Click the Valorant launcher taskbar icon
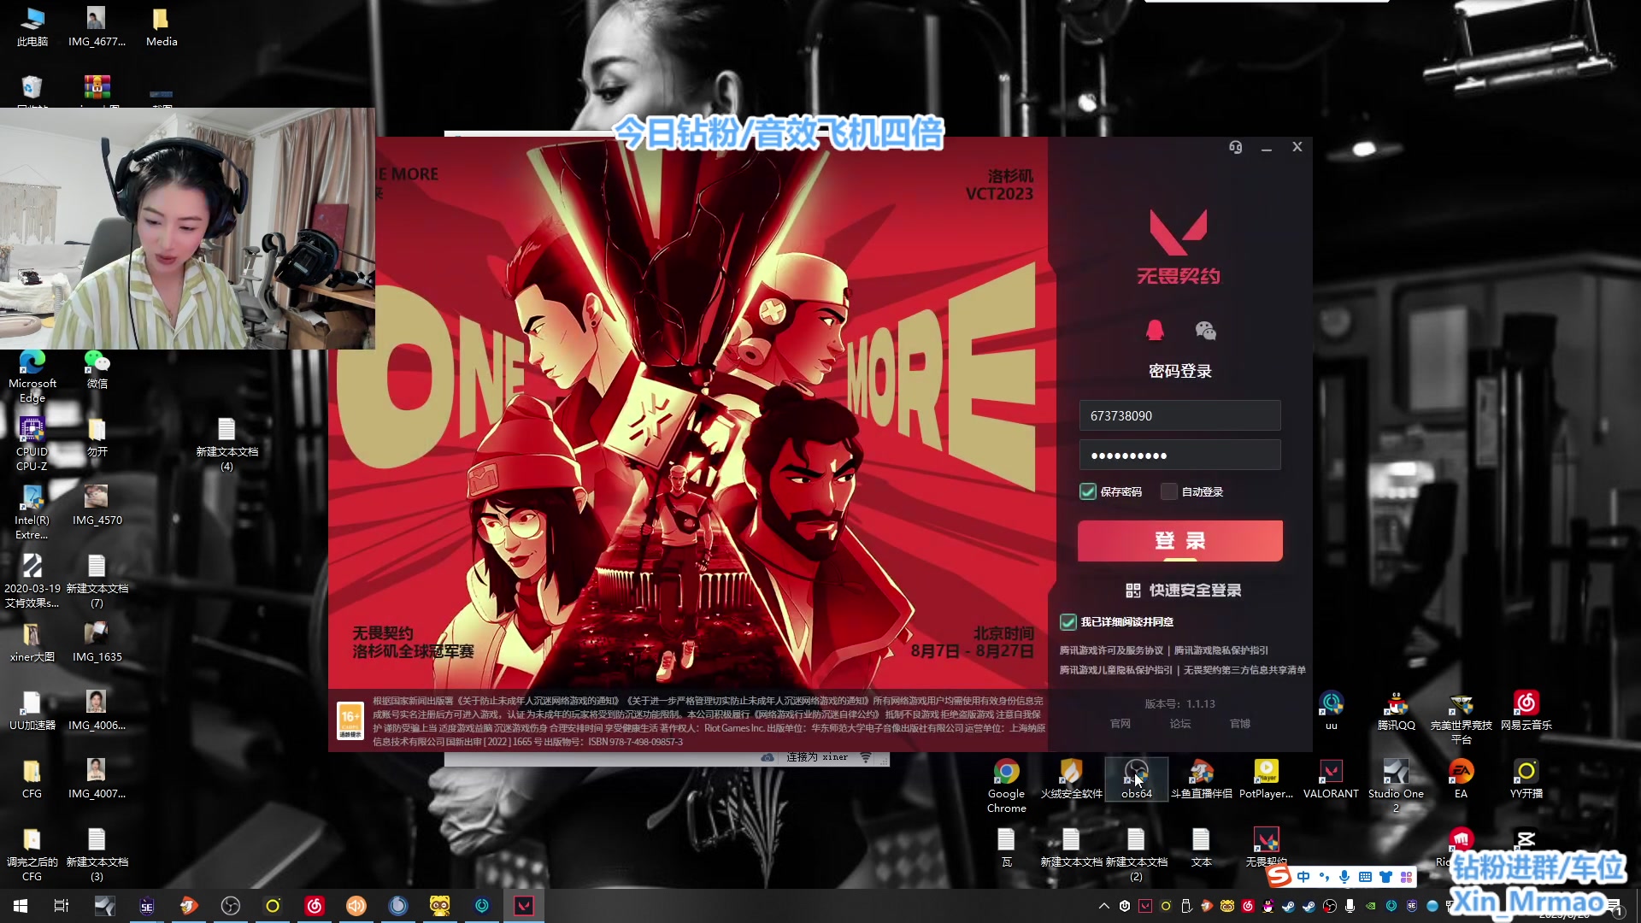 [523, 906]
